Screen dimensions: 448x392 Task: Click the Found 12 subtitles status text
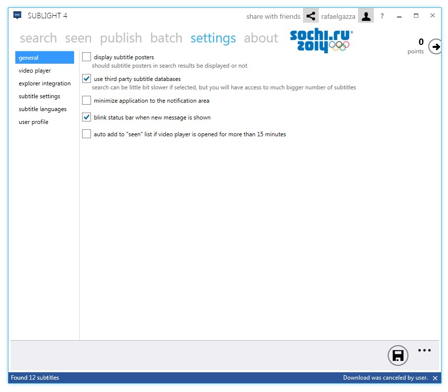tap(35, 378)
